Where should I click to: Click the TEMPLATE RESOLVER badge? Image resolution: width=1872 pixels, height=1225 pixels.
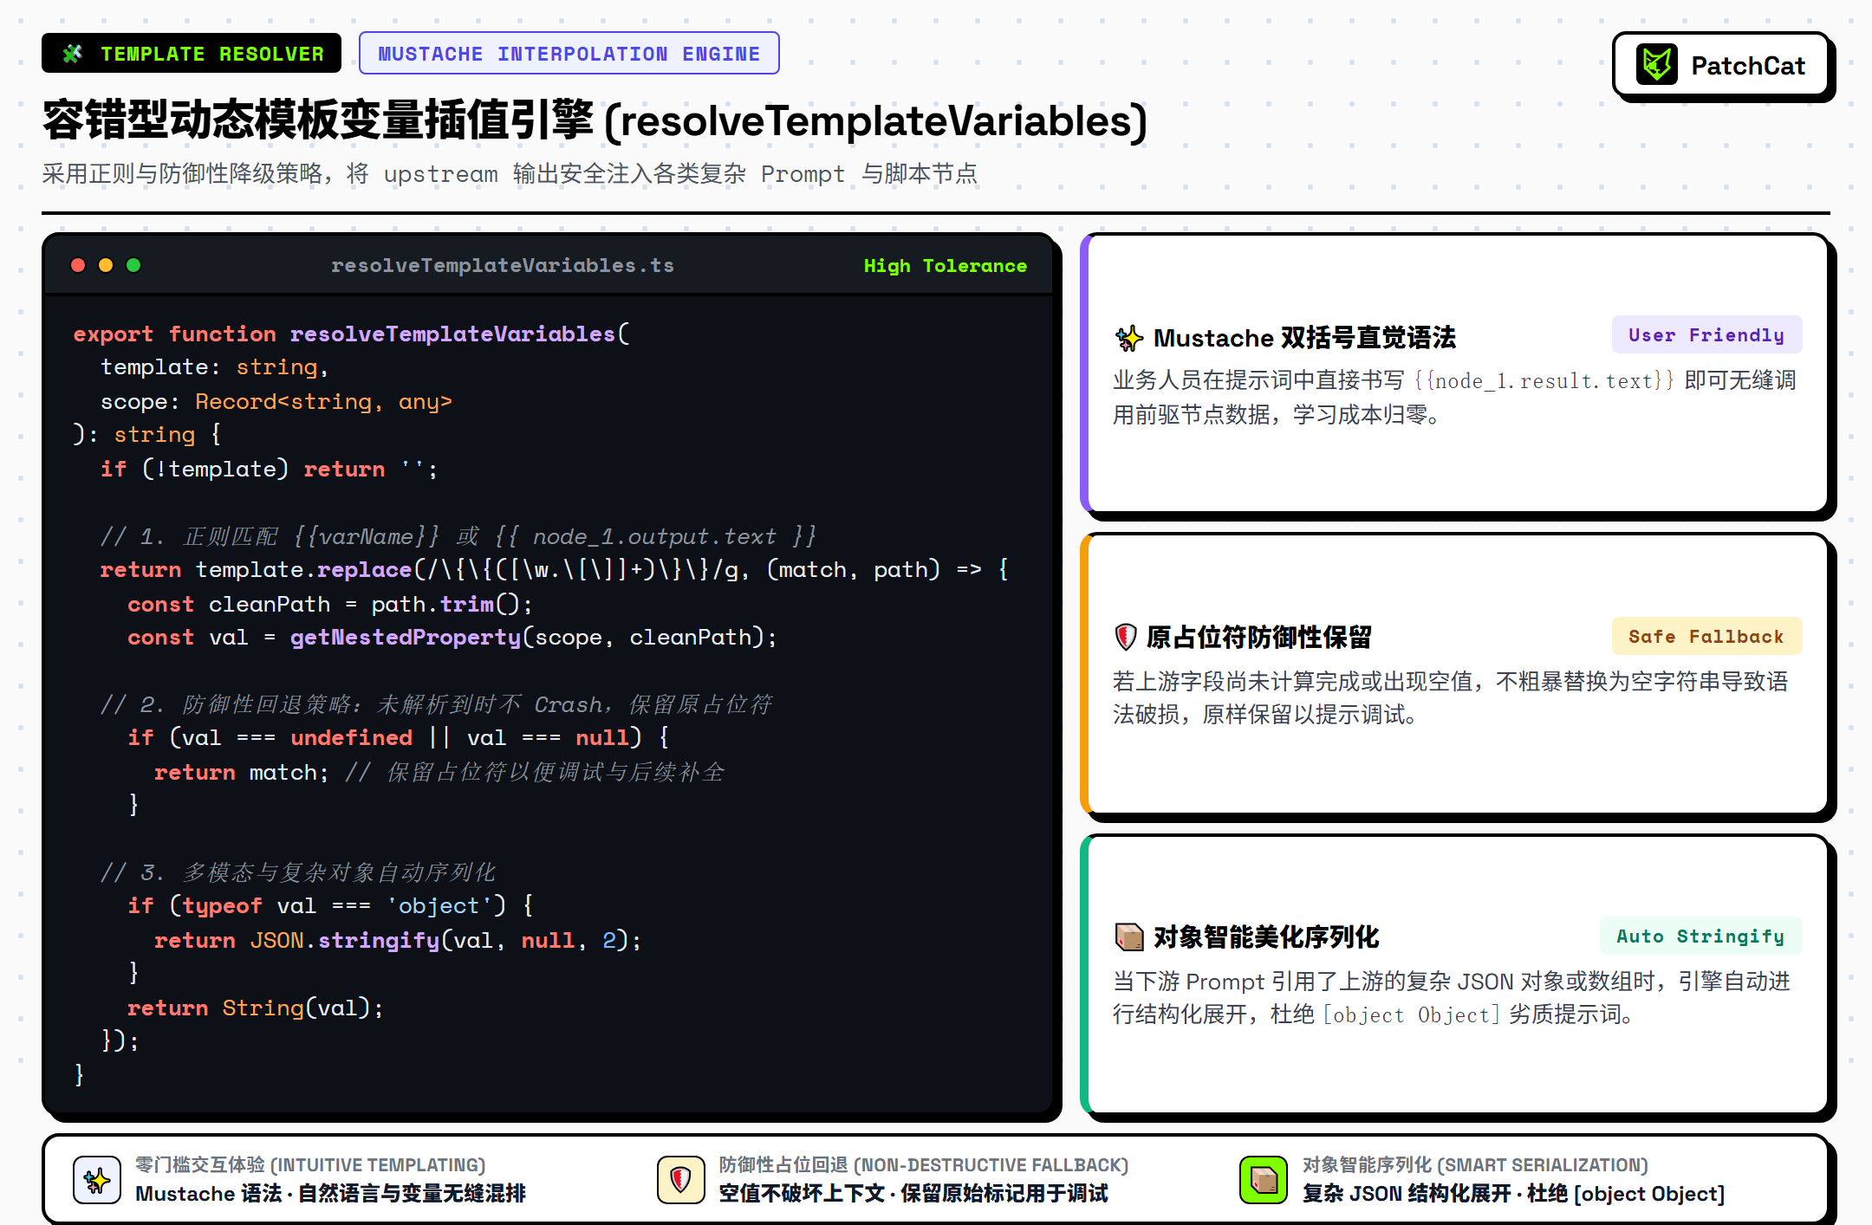click(192, 54)
